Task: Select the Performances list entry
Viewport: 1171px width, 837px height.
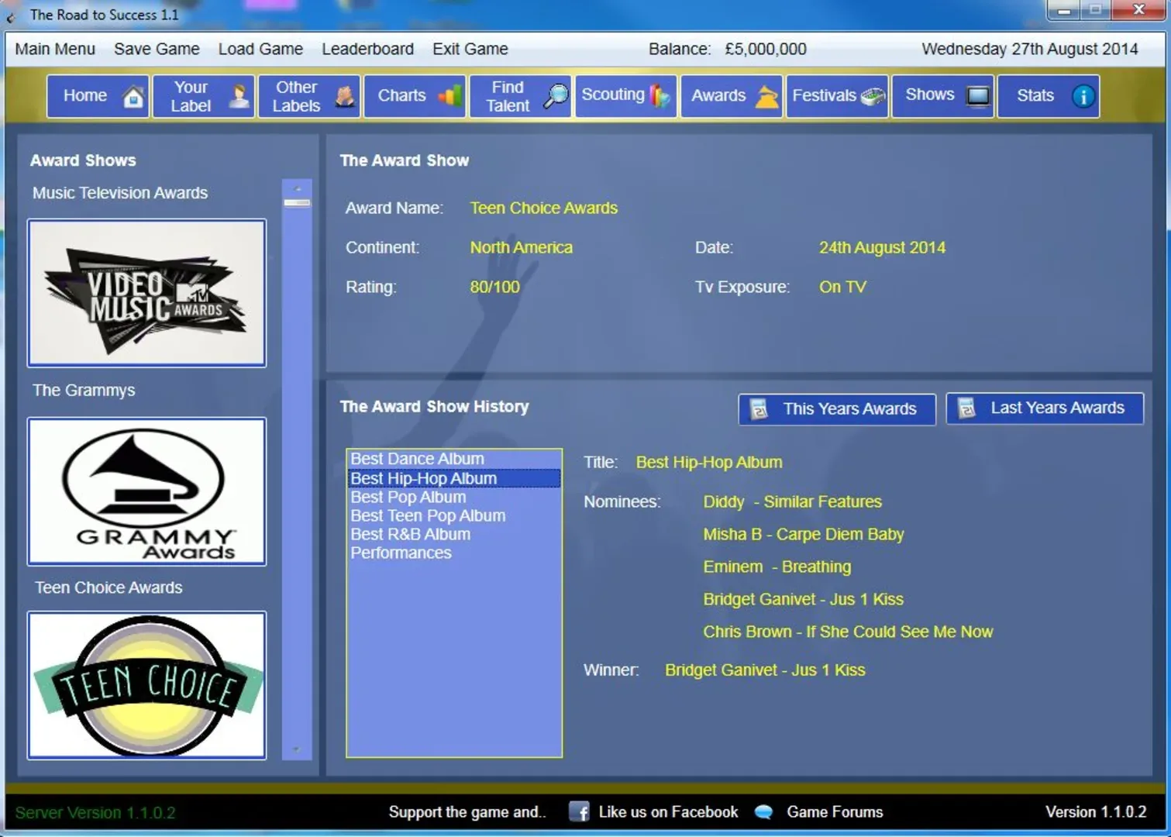Action: 401,553
